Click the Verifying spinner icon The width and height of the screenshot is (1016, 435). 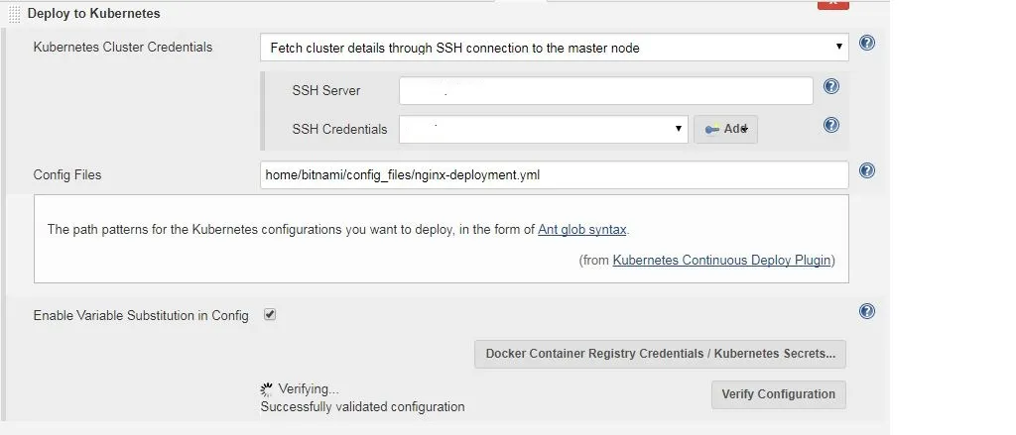point(266,389)
